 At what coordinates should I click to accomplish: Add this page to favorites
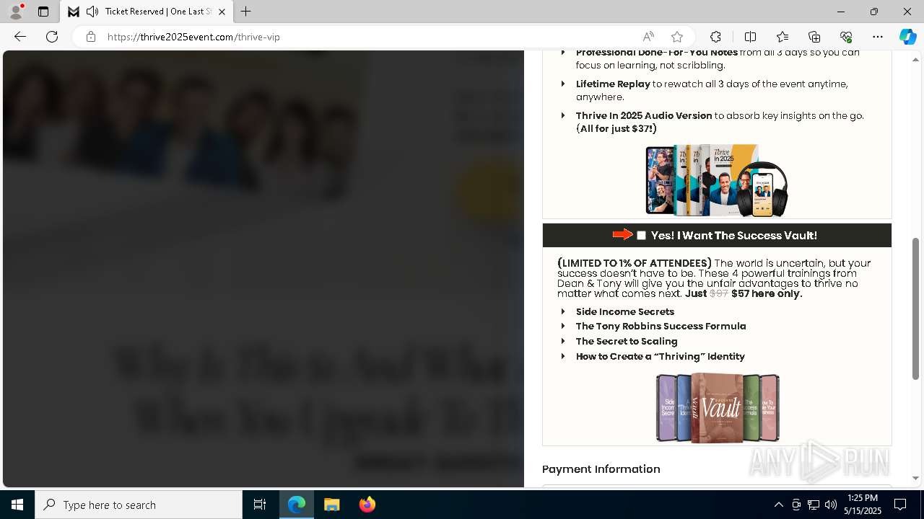coord(677,37)
